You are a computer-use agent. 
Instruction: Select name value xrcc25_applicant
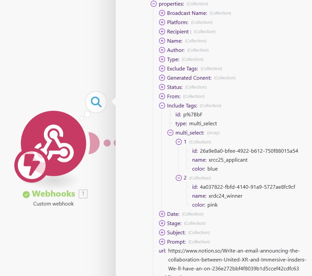228,160
